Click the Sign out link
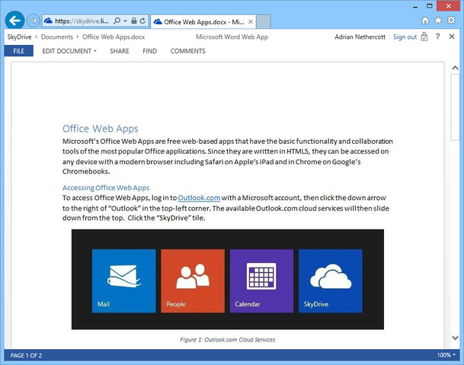Viewport: 464px width, 365px height. point(405,37)
